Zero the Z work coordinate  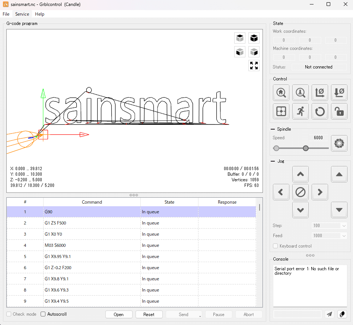339,92
